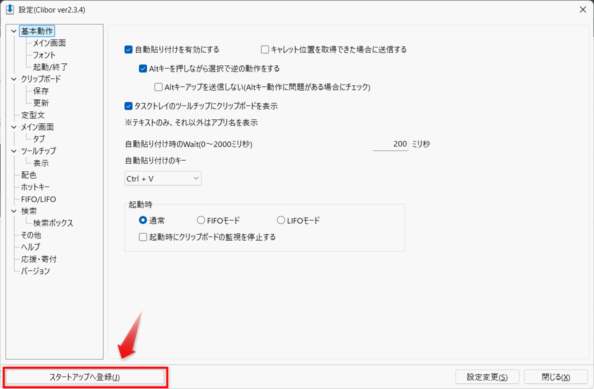Click the Clibor app icon in title bar
The width and height of the screenshot is (594, 389).
(x=9, y=9)
